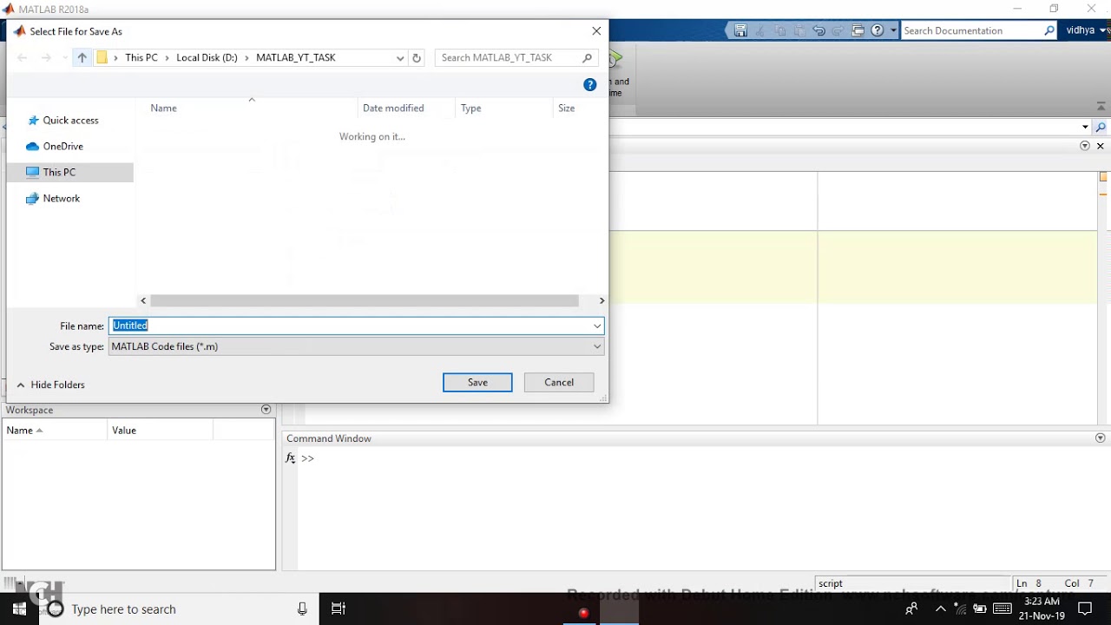
Task: Click the battery tray icon
Action: click(x=979, y=609)
